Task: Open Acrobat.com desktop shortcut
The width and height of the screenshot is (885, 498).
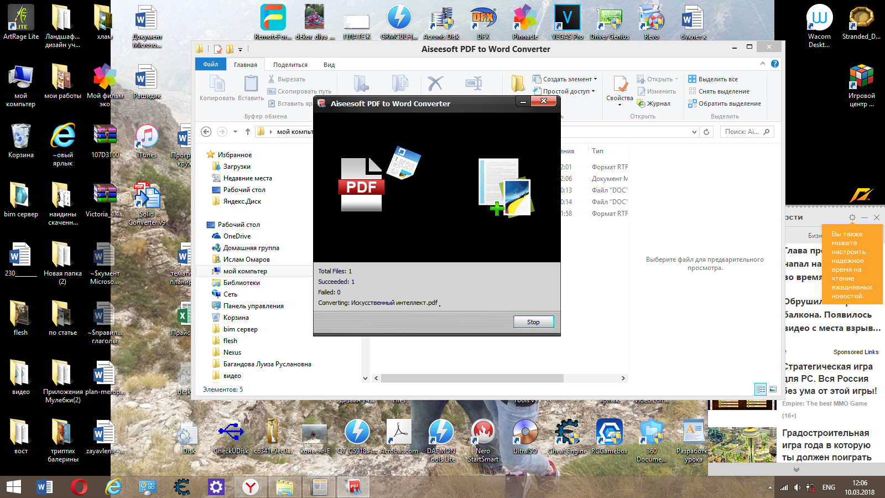Action: pos(399,437)
